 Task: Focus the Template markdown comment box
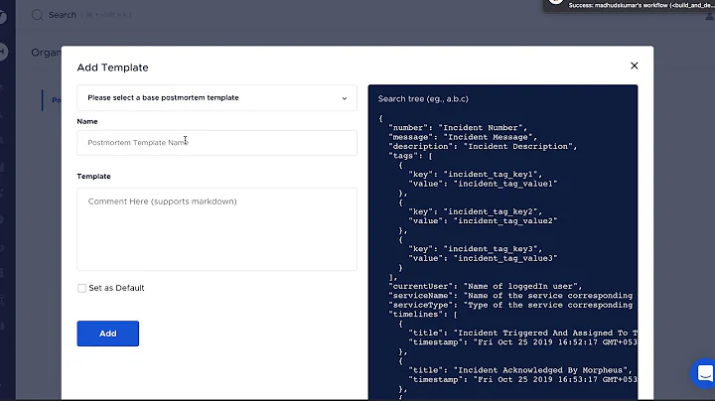[x=217, y=229]
